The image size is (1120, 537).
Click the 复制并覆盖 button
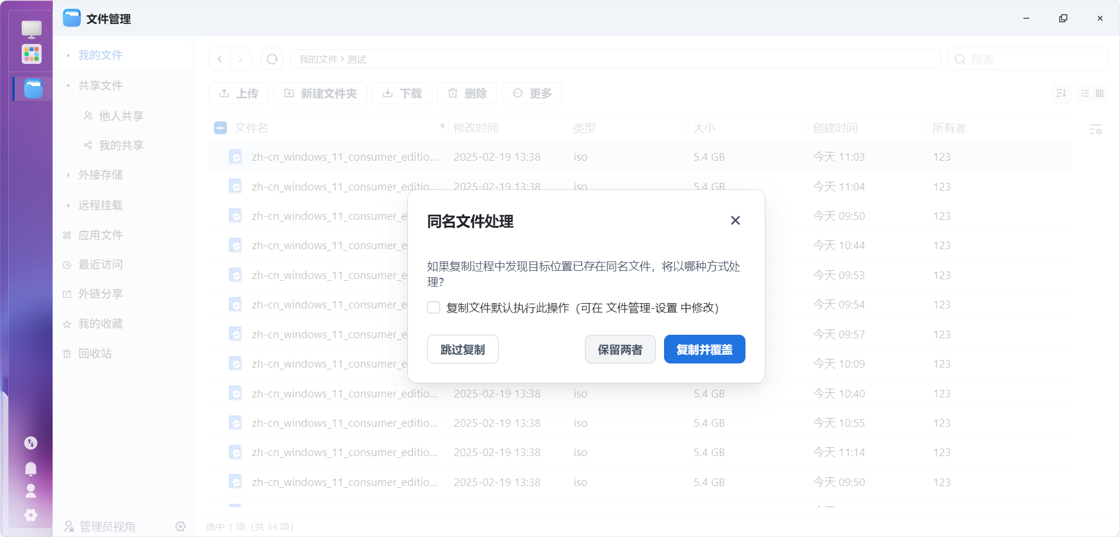704,349
